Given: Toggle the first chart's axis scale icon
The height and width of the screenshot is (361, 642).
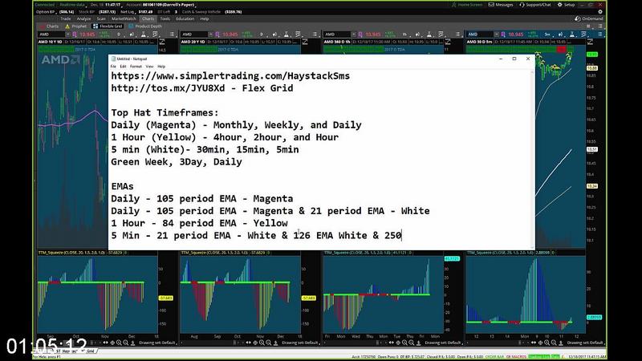Looking at the screenshot, I should coord(162,42).
